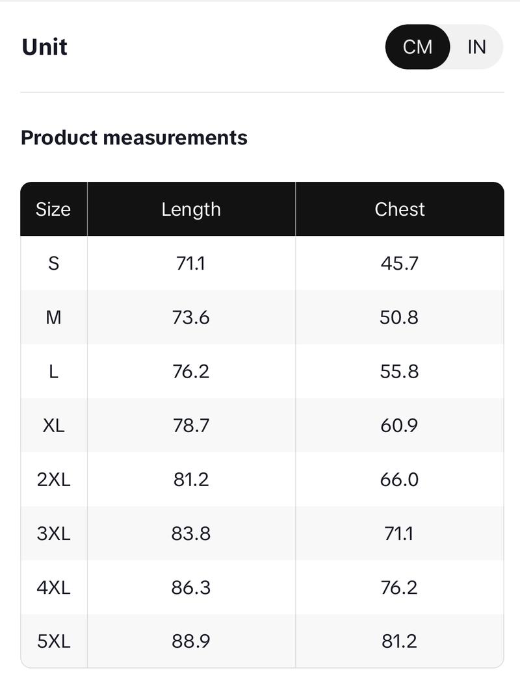This screenshot has width=520, height=681.
Task: Select the CM unit option
Action: (x=417, y=47)
